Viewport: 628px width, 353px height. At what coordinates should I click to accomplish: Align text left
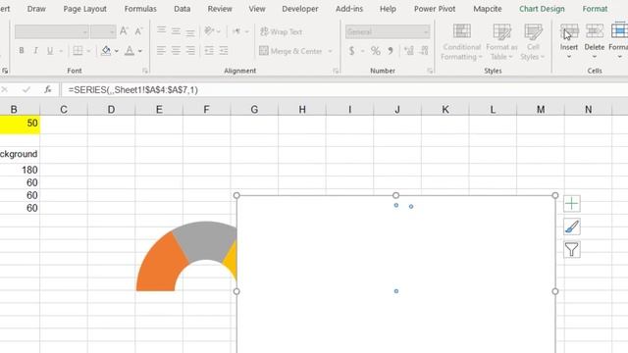pyautogui.click(x=161, y=50)
